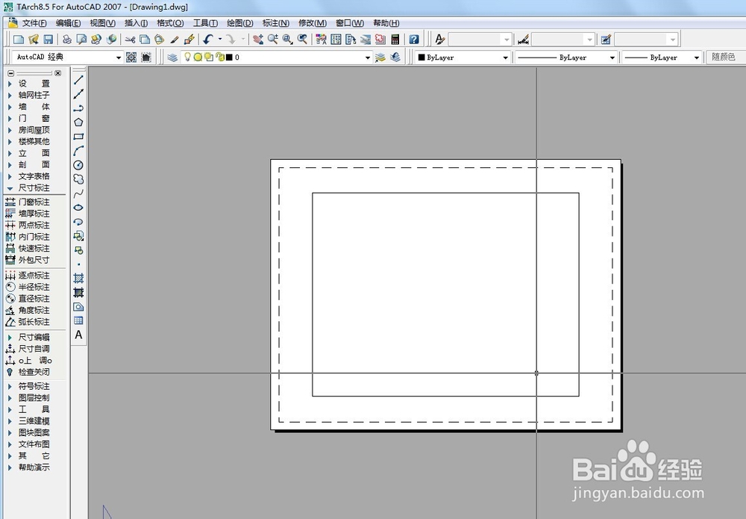Click the Plot print icon
The image size is (746, 519).
[x=67, y=39]
